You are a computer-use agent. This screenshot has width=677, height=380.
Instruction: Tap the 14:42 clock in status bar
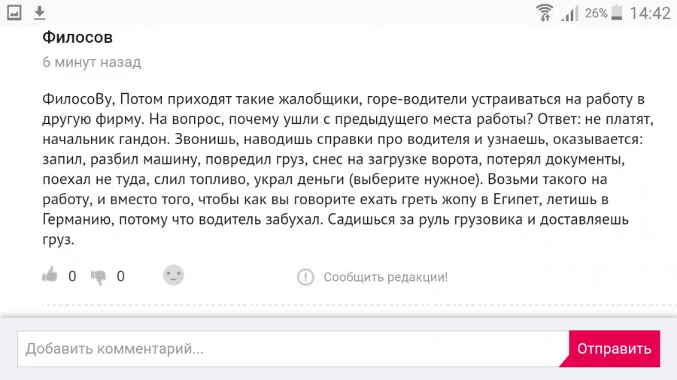pyautogui.click(x=650, y=13)
